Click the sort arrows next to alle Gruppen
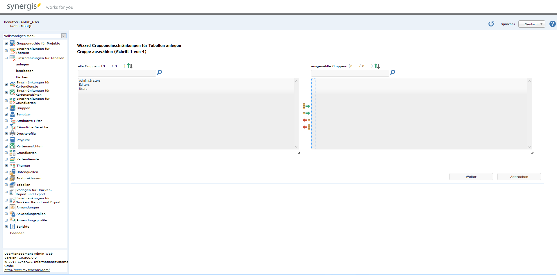 tap(130, 66)
